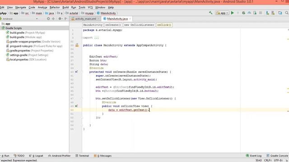Open the View menu
289x162 pixels.
[x=10, y=7]
